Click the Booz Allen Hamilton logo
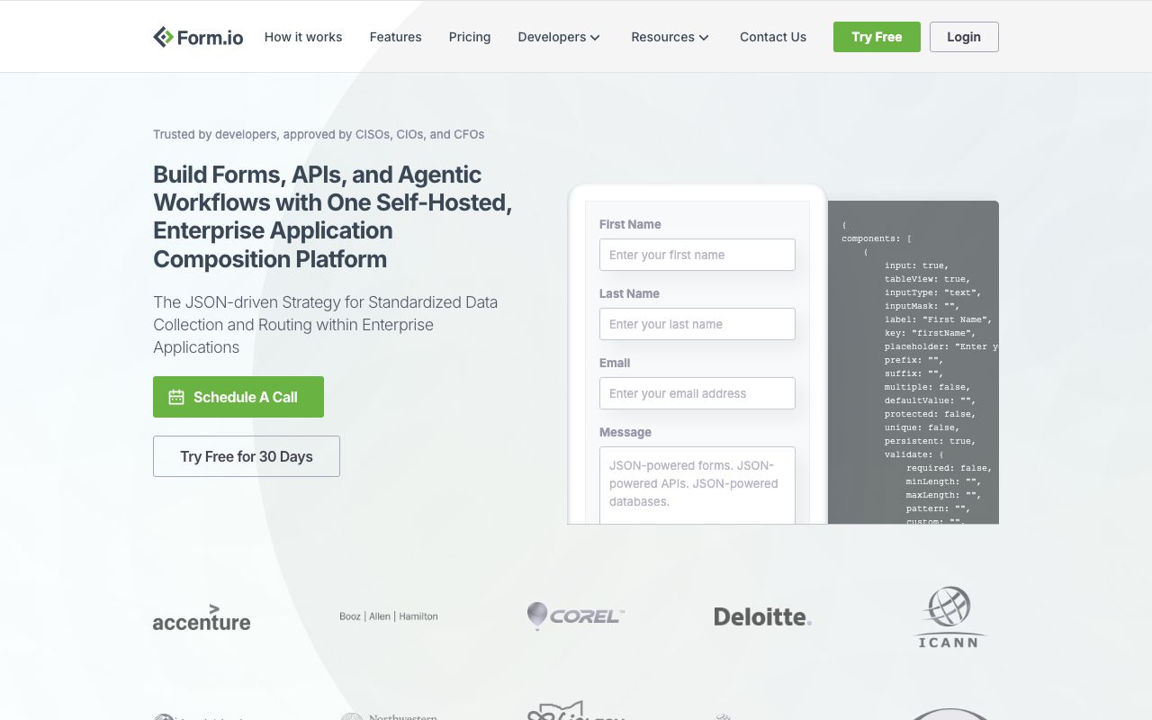1152x720 pixels. click(x=389, y=616)
